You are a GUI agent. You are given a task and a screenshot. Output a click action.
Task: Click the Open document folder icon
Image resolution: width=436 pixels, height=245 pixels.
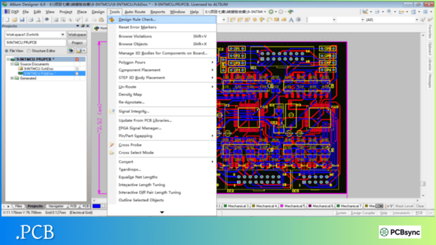pos(14,20)
